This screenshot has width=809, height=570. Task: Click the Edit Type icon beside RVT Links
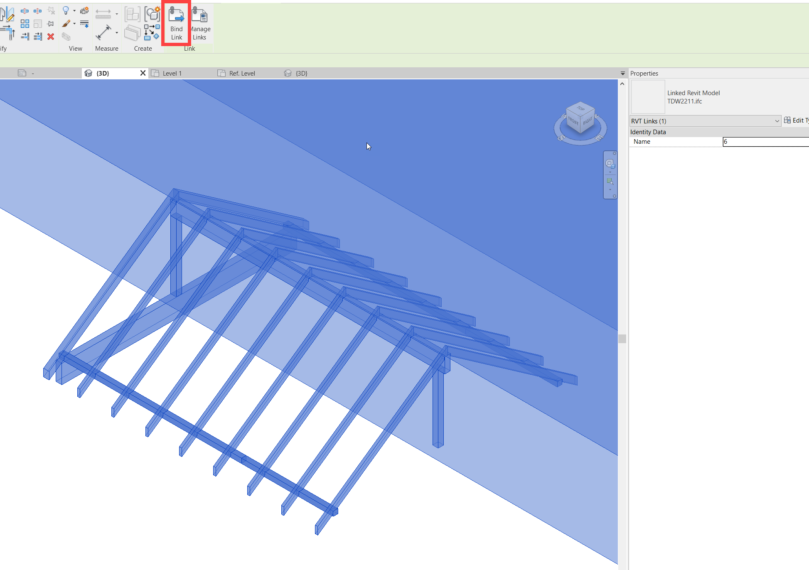[787, 120]
